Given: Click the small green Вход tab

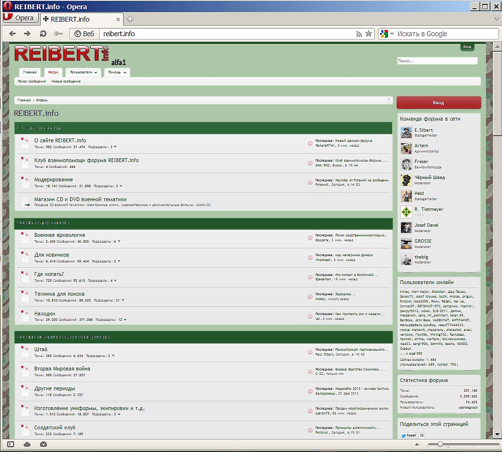Looking at the screenshot, I should click(467, 47).
